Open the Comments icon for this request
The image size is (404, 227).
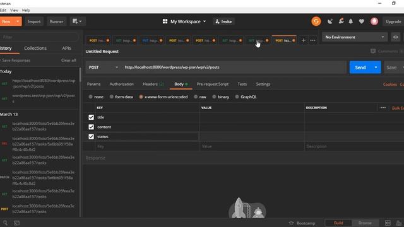(373, 51)
